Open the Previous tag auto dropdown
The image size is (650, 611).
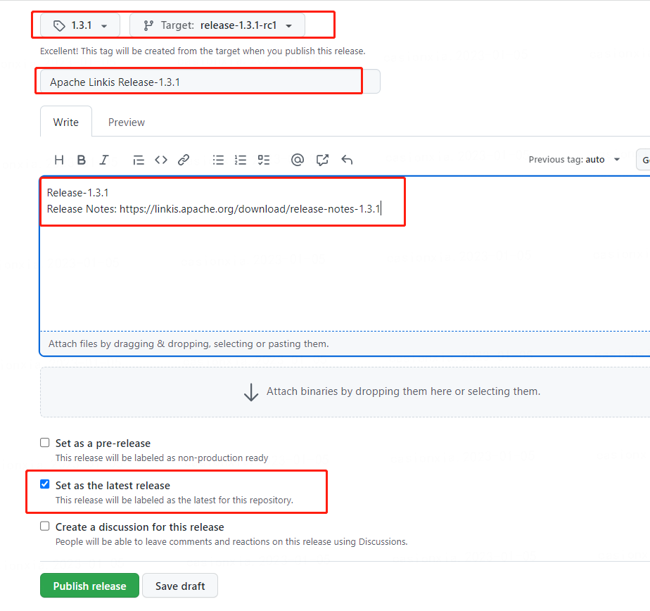pos(574,160)
